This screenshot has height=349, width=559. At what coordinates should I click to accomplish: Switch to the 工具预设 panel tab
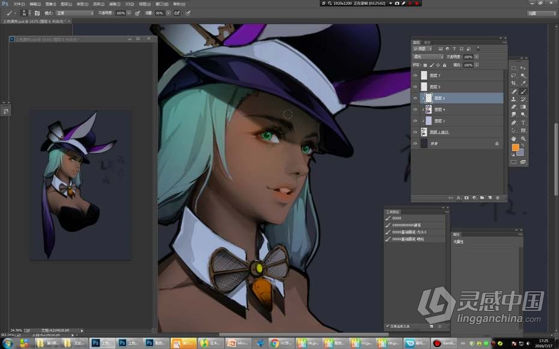point(393,212)
